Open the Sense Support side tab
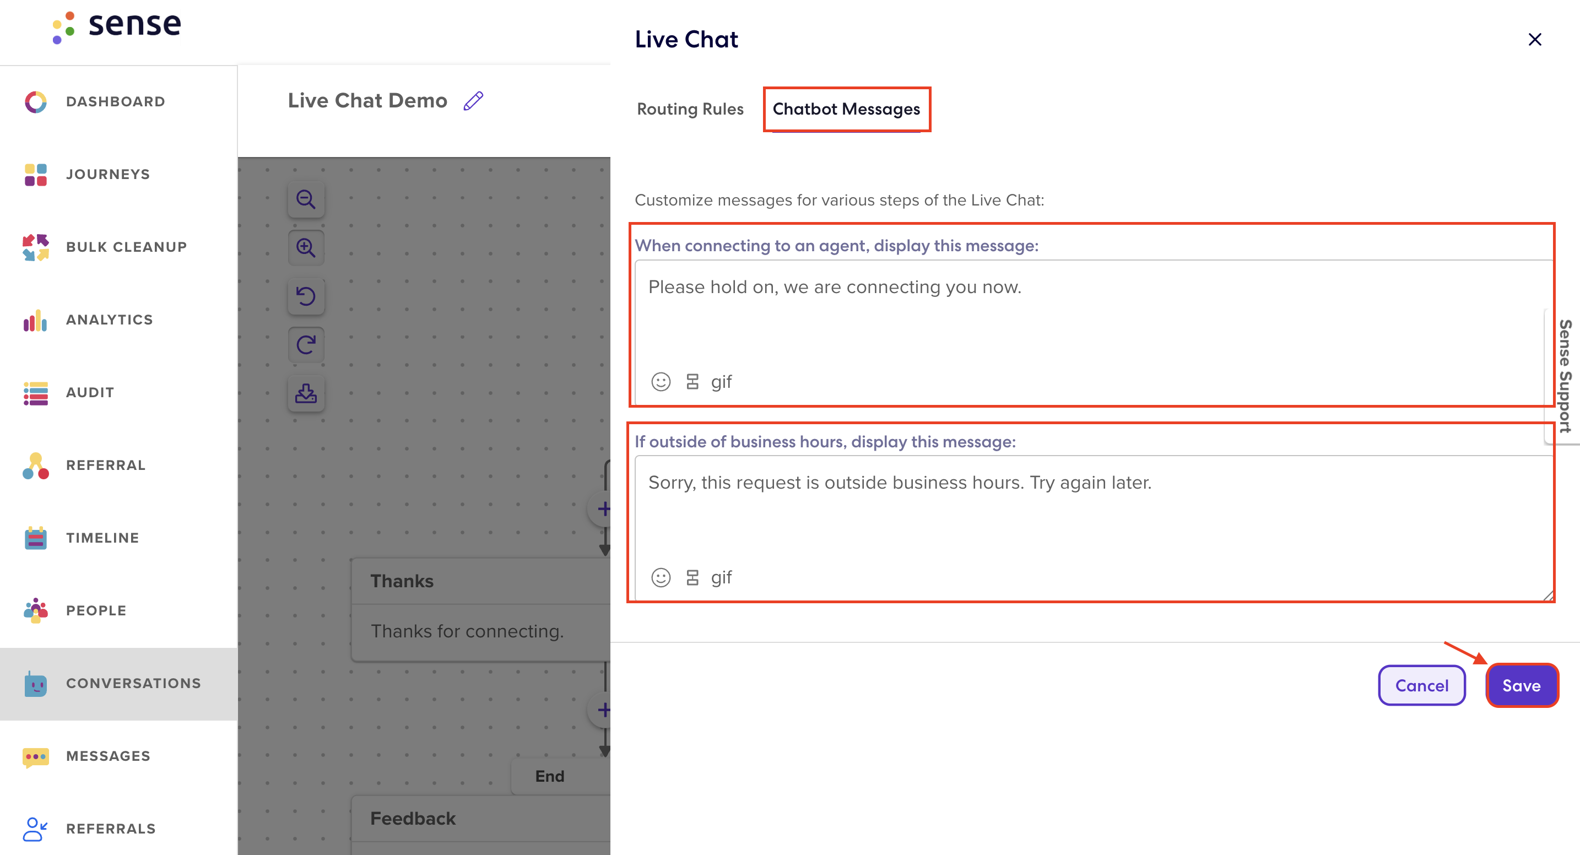Image resolution: width=1580 pixels, height=855 pixels. (1563, 376)
